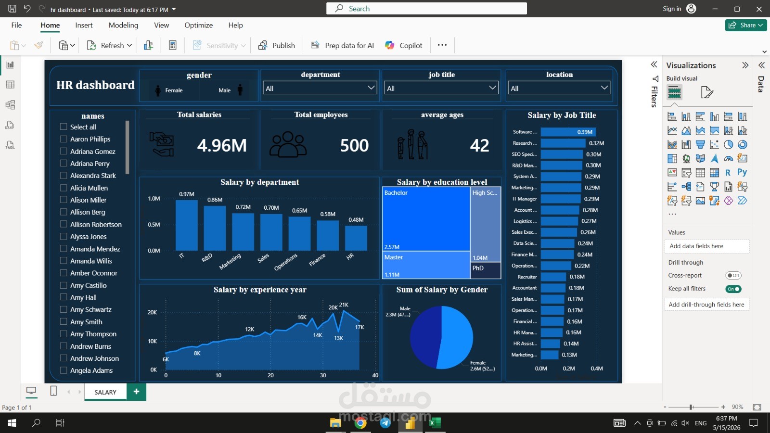Select the Stacked bar chart visual
The height and width of the screenshot is (433, 770).
[x=672, y=116]
